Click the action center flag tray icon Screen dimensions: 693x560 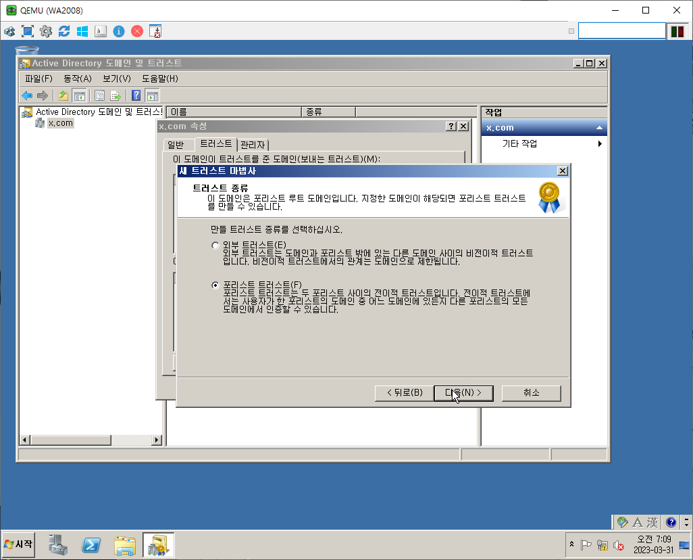click(x=586, y=545)
